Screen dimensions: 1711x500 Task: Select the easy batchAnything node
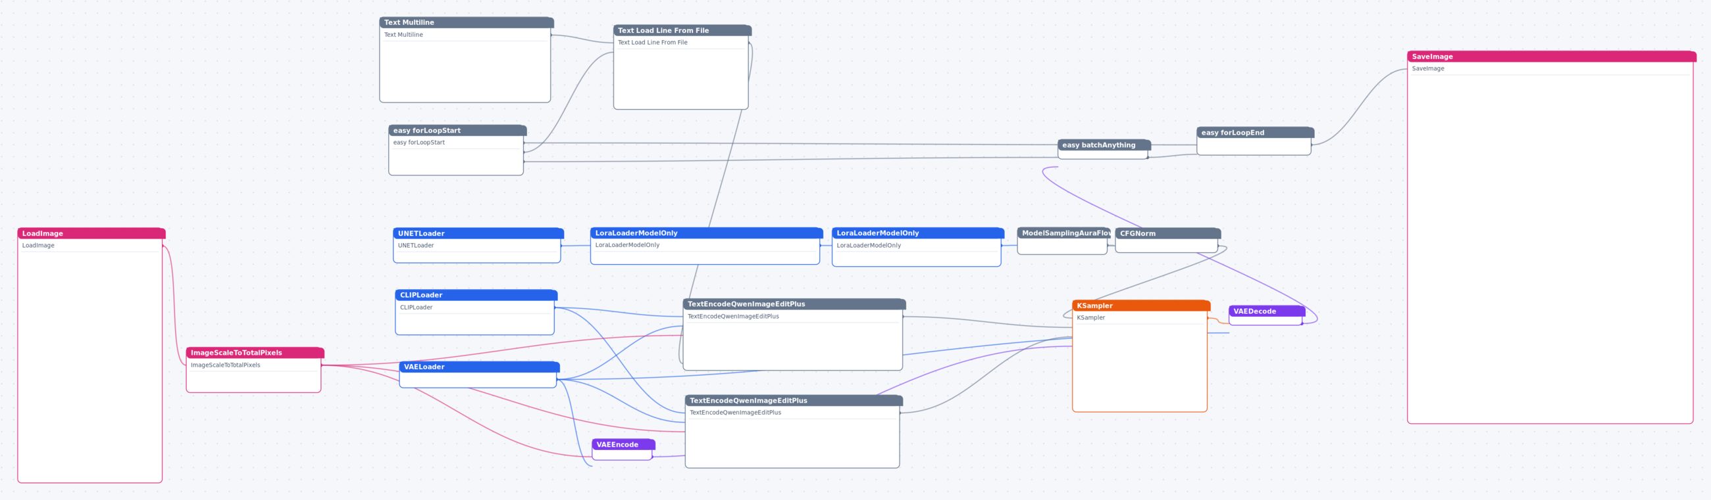point(1103,149)
